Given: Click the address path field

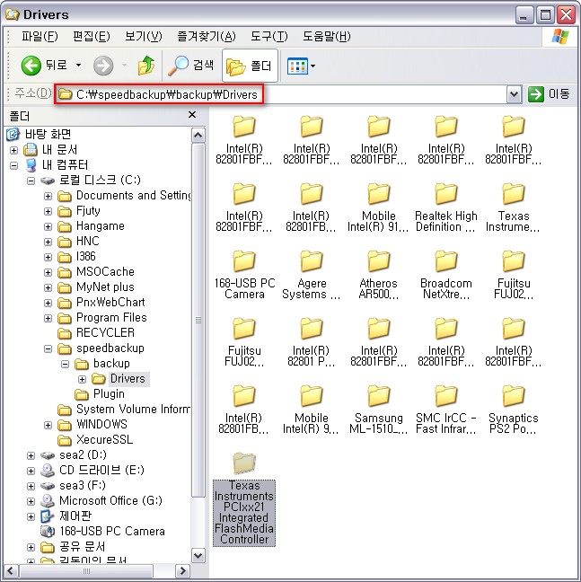Looking at the screenshot, I should tap(282, 94).
